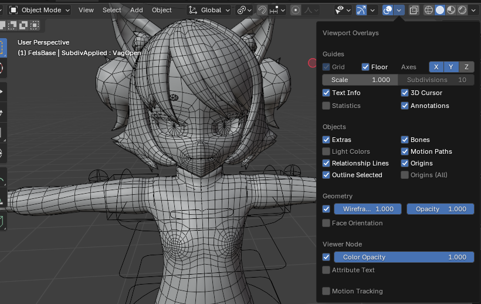The height and width of the screenshot is (304, 481).
Task: Disable the Annotations checkbox
Action: pyautogui.click(x=405, y=106)
